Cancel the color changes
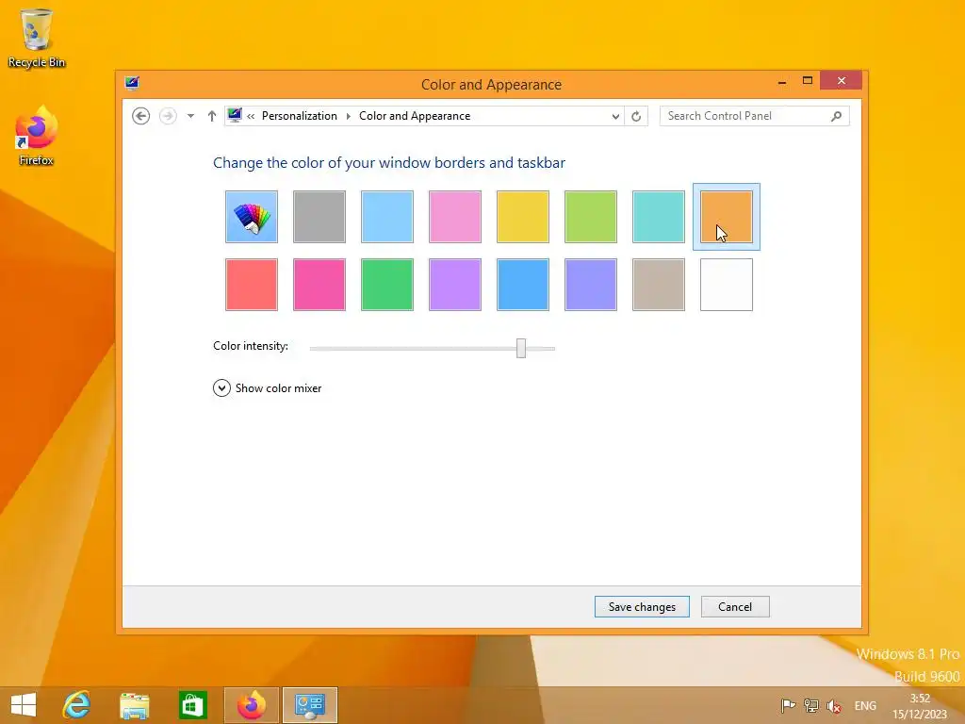This screenshot has width=965, height=724. click(735, 606)
